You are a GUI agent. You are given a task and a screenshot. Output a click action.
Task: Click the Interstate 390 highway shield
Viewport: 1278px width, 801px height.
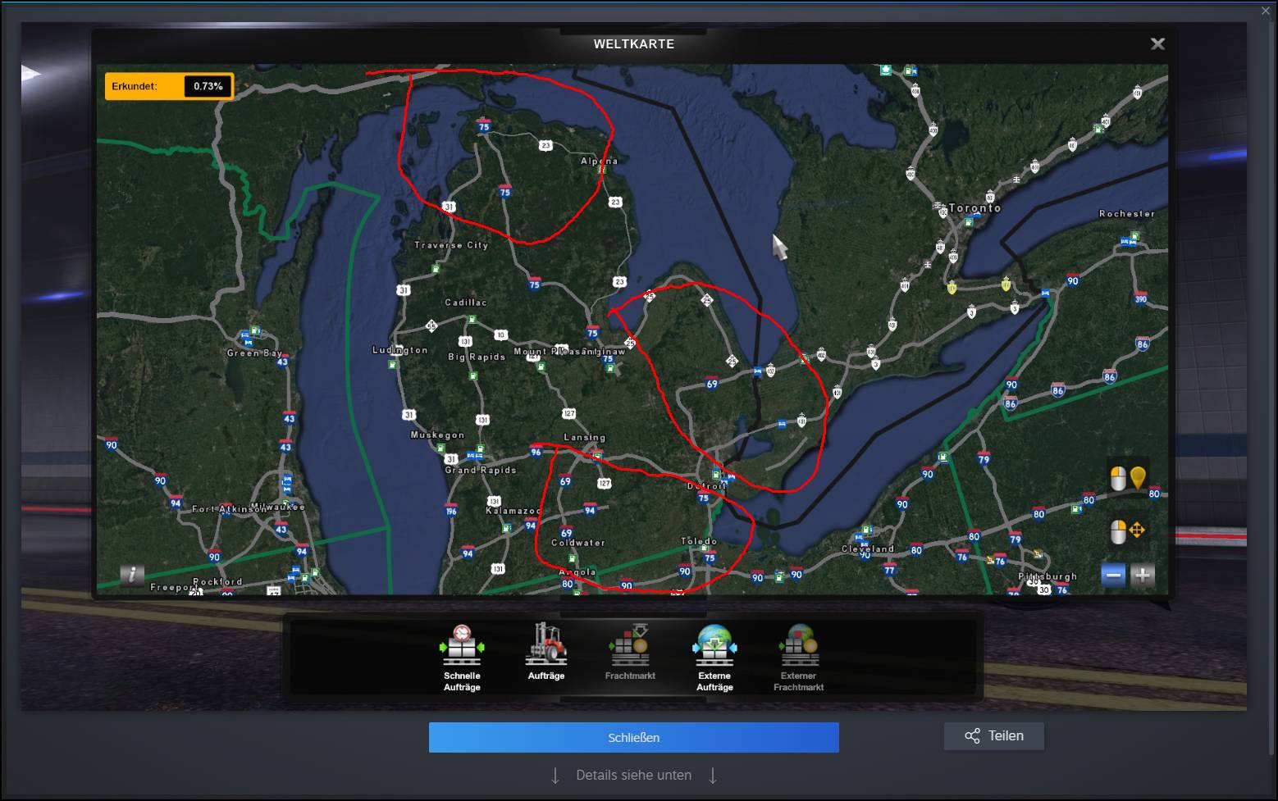pos(1140,299)
